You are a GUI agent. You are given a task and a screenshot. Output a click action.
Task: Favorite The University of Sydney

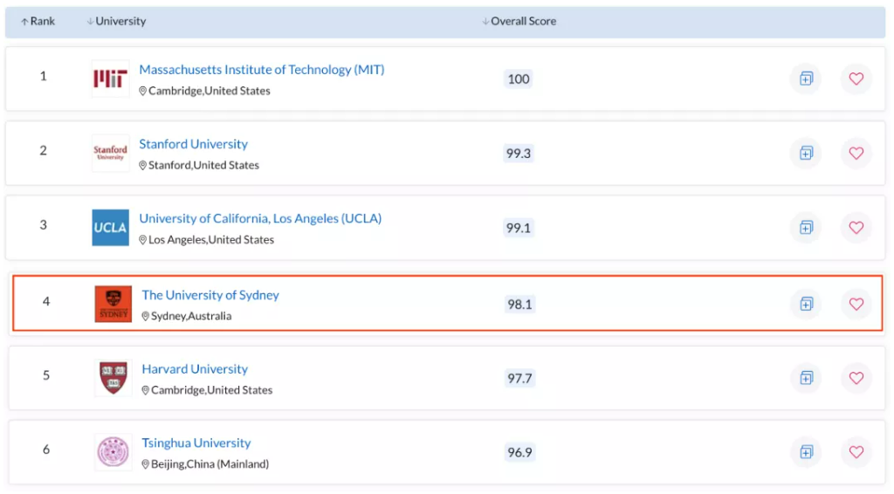point(856,305)
